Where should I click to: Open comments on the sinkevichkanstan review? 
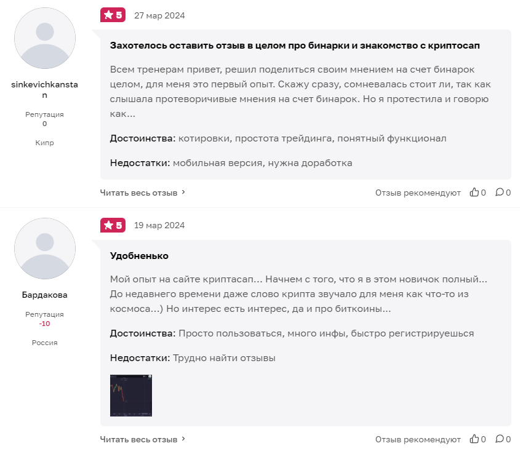pyautogui.click(x=500, y=193)
